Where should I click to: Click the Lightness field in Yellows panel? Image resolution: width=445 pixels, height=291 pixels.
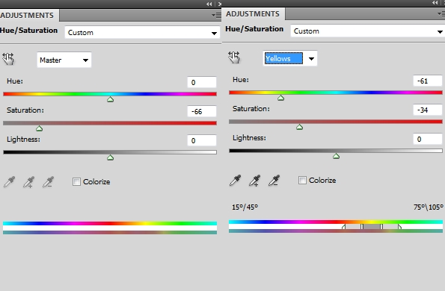428,139
